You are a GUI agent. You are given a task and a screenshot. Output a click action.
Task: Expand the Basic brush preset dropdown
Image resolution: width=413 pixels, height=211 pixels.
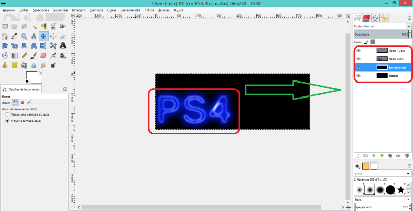coord(407,199)
